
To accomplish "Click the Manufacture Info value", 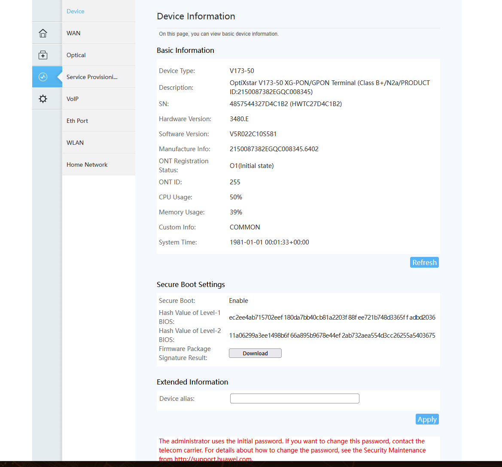I will coord(274,149).
